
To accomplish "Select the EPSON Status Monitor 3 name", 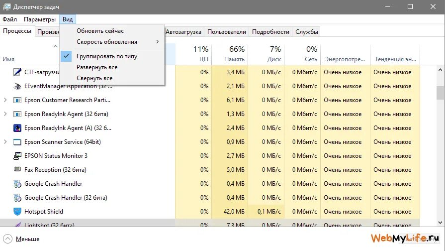I will click(x=56, y=156).
